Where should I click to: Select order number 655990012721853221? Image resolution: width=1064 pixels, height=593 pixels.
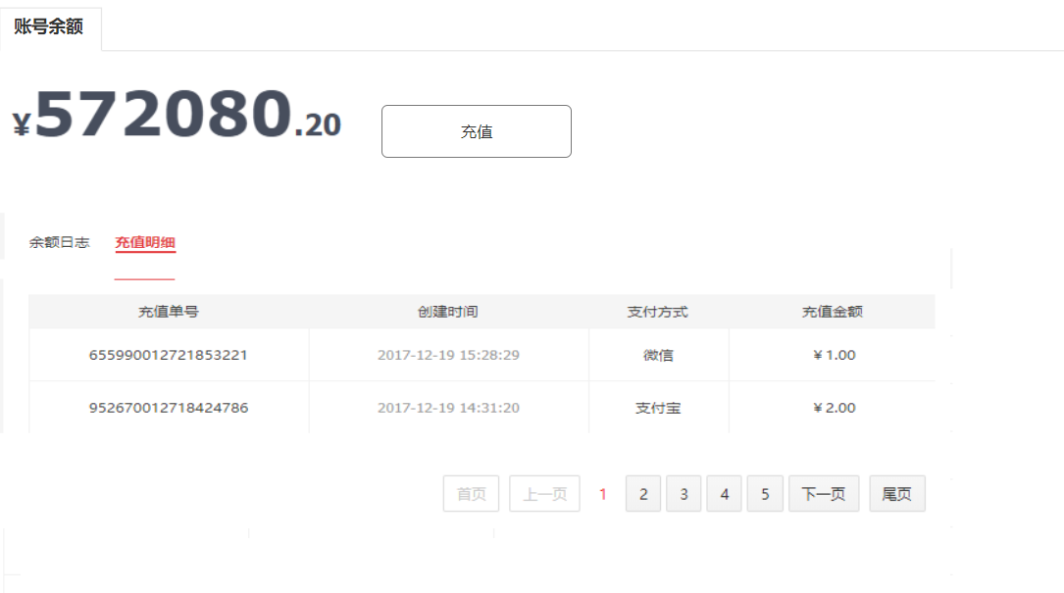coord(169,355)
